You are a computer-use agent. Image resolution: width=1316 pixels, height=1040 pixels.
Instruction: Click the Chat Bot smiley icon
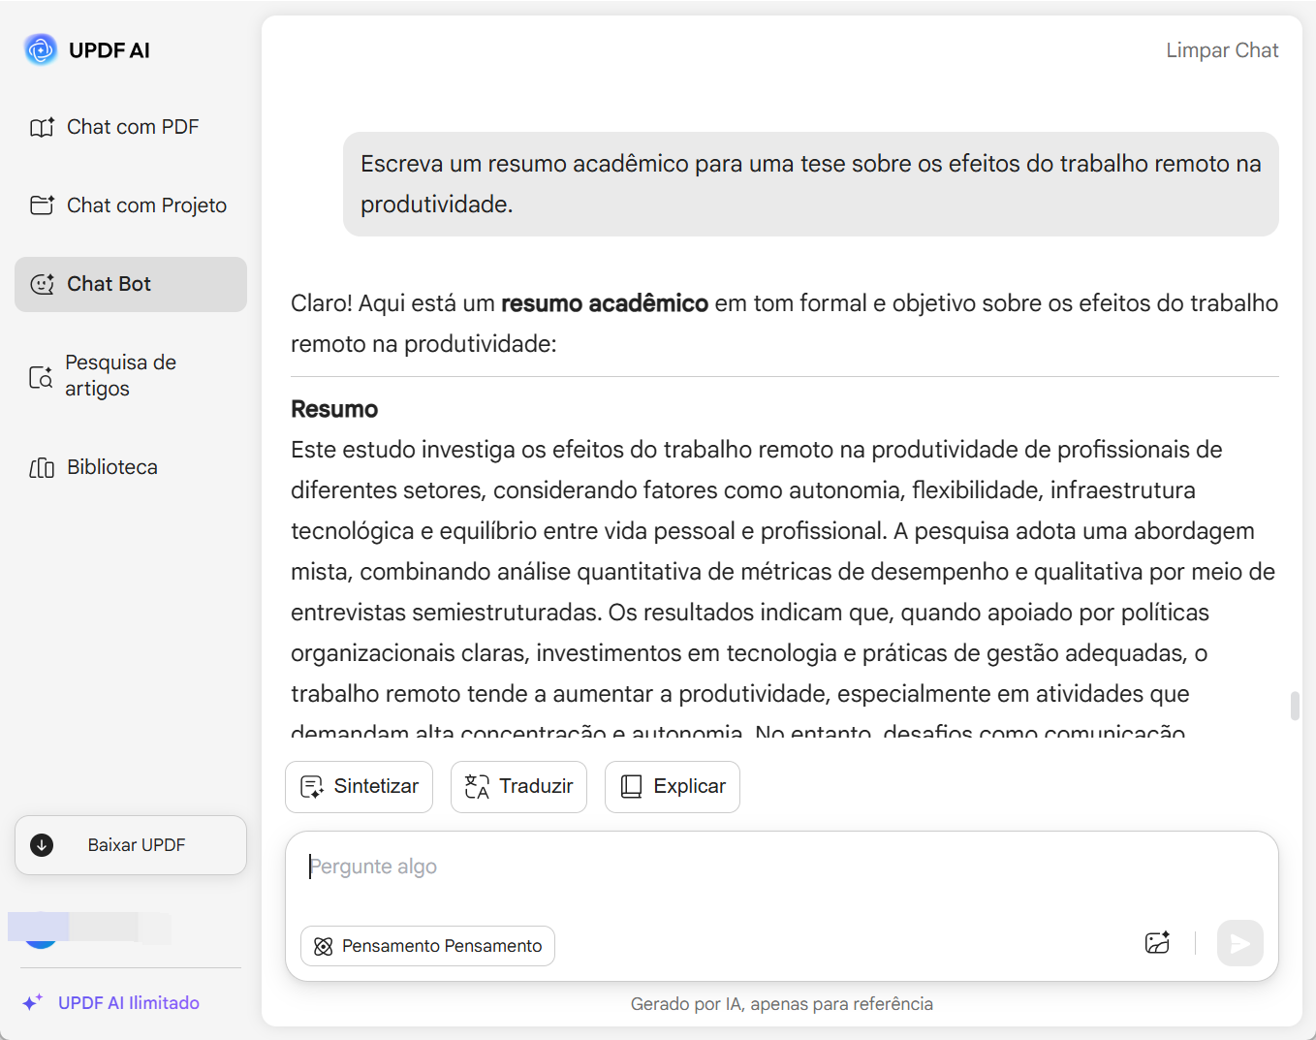[x=42, y=284]
